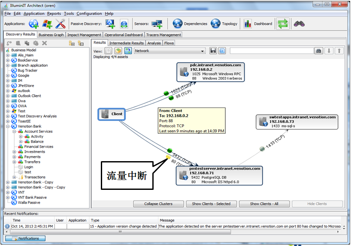
Task: Open the Topology view
Action: [x=224, y=24]
